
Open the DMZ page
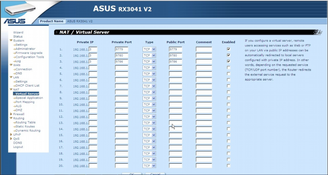[19, 110]
